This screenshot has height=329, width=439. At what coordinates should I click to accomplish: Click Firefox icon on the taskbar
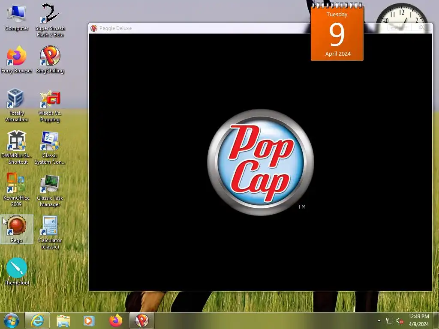point(116,320)
